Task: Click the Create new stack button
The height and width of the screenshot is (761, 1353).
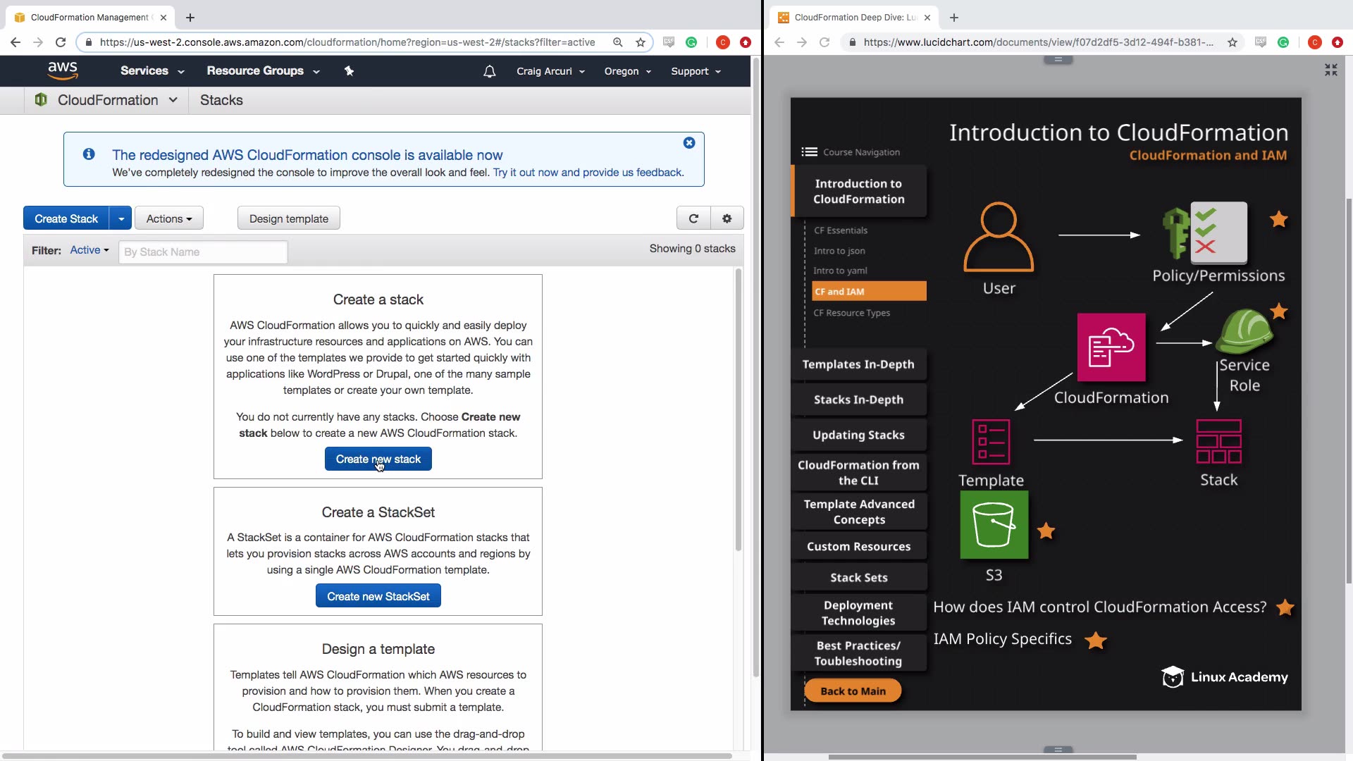Action: (x=378, y=459)
